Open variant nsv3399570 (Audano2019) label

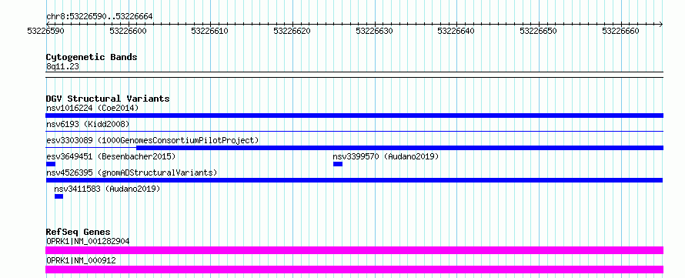pos(386,156)
